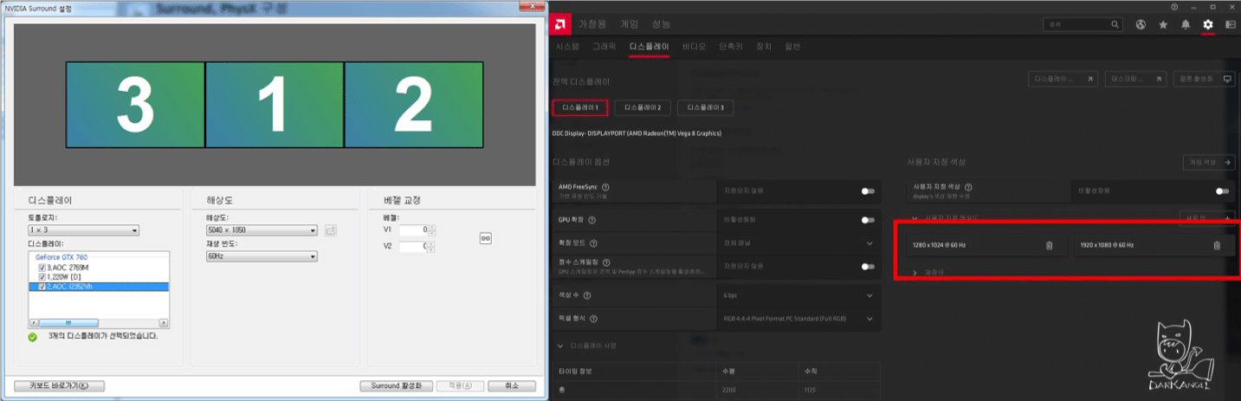Uncheck the 2.AOC I2352Vh display checkbox
1241x401 pixels.
pos(42,287)
